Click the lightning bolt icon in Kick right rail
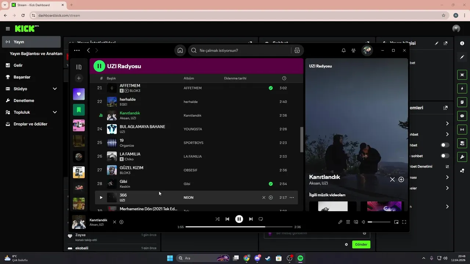470x264 pixels. pyautogui.click(x=462, y=88)
